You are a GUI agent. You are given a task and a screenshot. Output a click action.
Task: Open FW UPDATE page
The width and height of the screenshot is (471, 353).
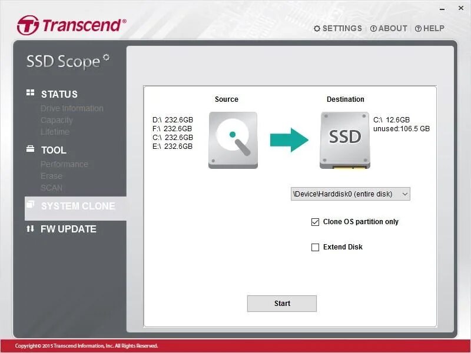pos(68,229)
